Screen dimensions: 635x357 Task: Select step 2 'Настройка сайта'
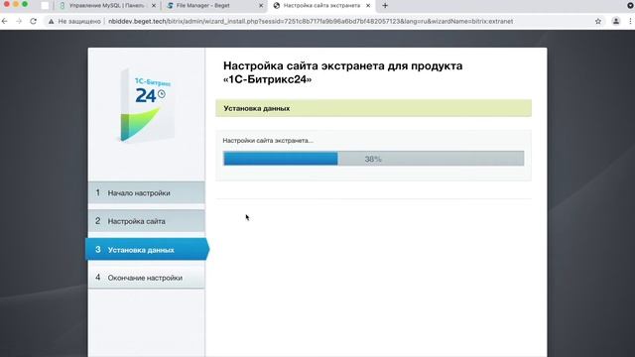pyautogui.click(x=146, y=221)
